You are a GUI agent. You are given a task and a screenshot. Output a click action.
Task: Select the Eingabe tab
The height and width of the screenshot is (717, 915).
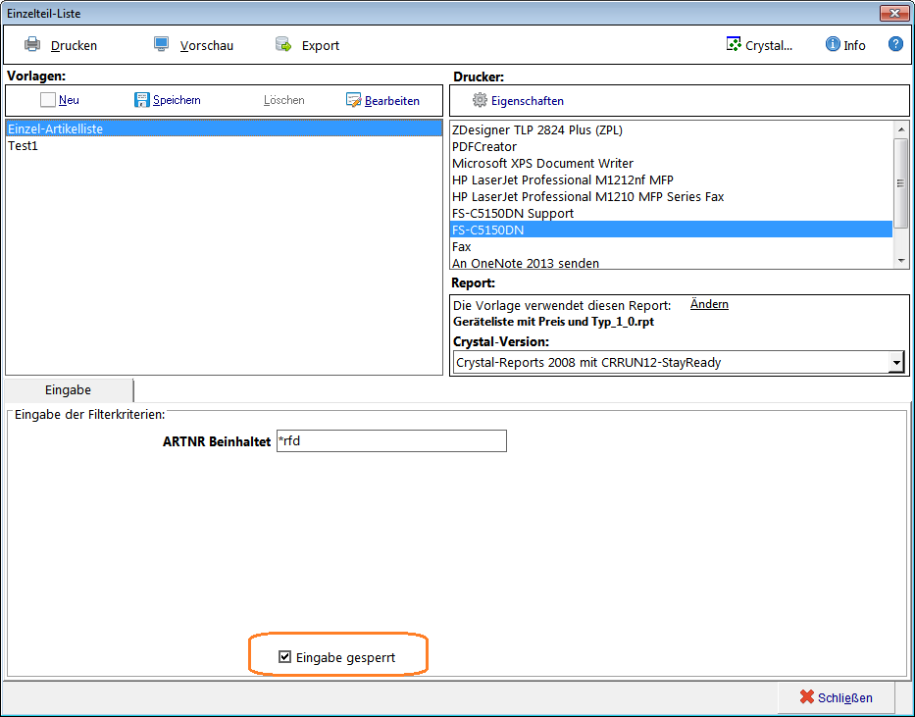(69, 389)
